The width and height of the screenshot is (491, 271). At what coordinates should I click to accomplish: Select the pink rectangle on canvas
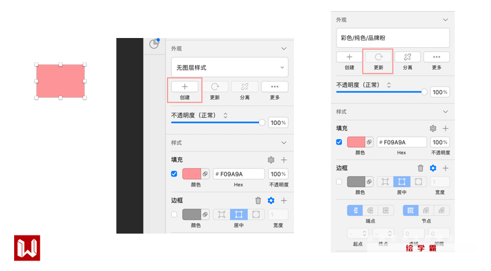(x=60, y=81)
